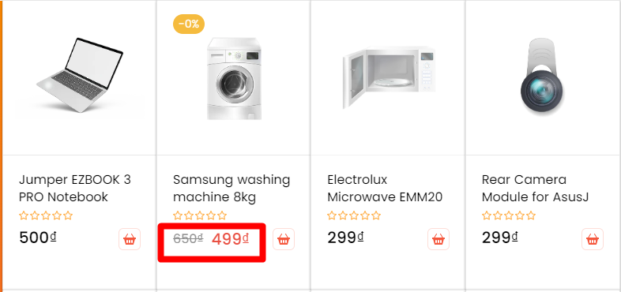The width and height of the screenshot is (621, 292).
Task: Click the crossed-out 650₫ original price
Action: pos(188,238)
